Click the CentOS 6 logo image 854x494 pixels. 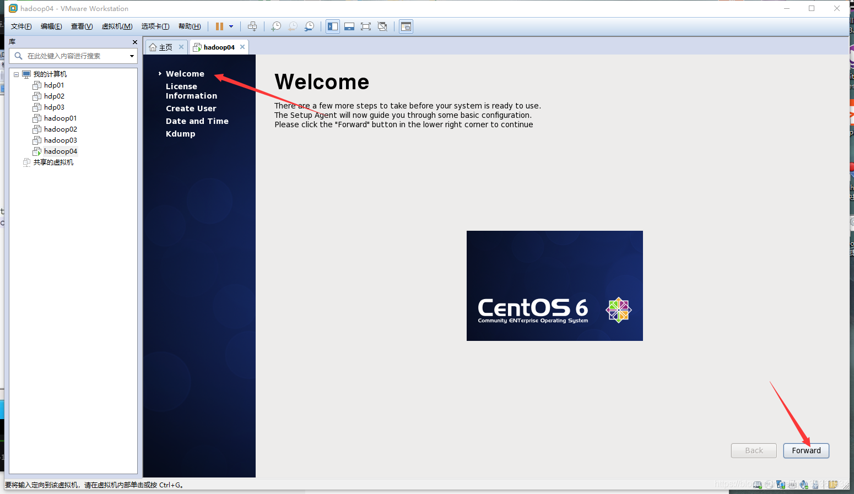pos(555,286)
